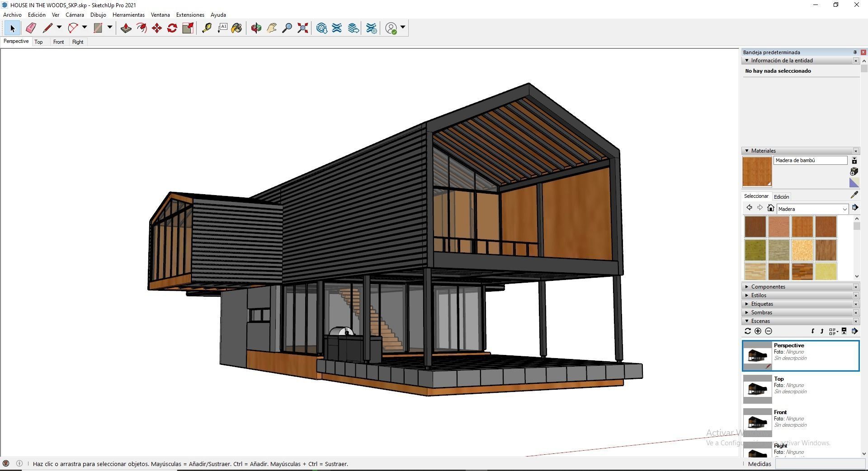Click the Madera de bambú preview swatch

(x=757, y=172)
